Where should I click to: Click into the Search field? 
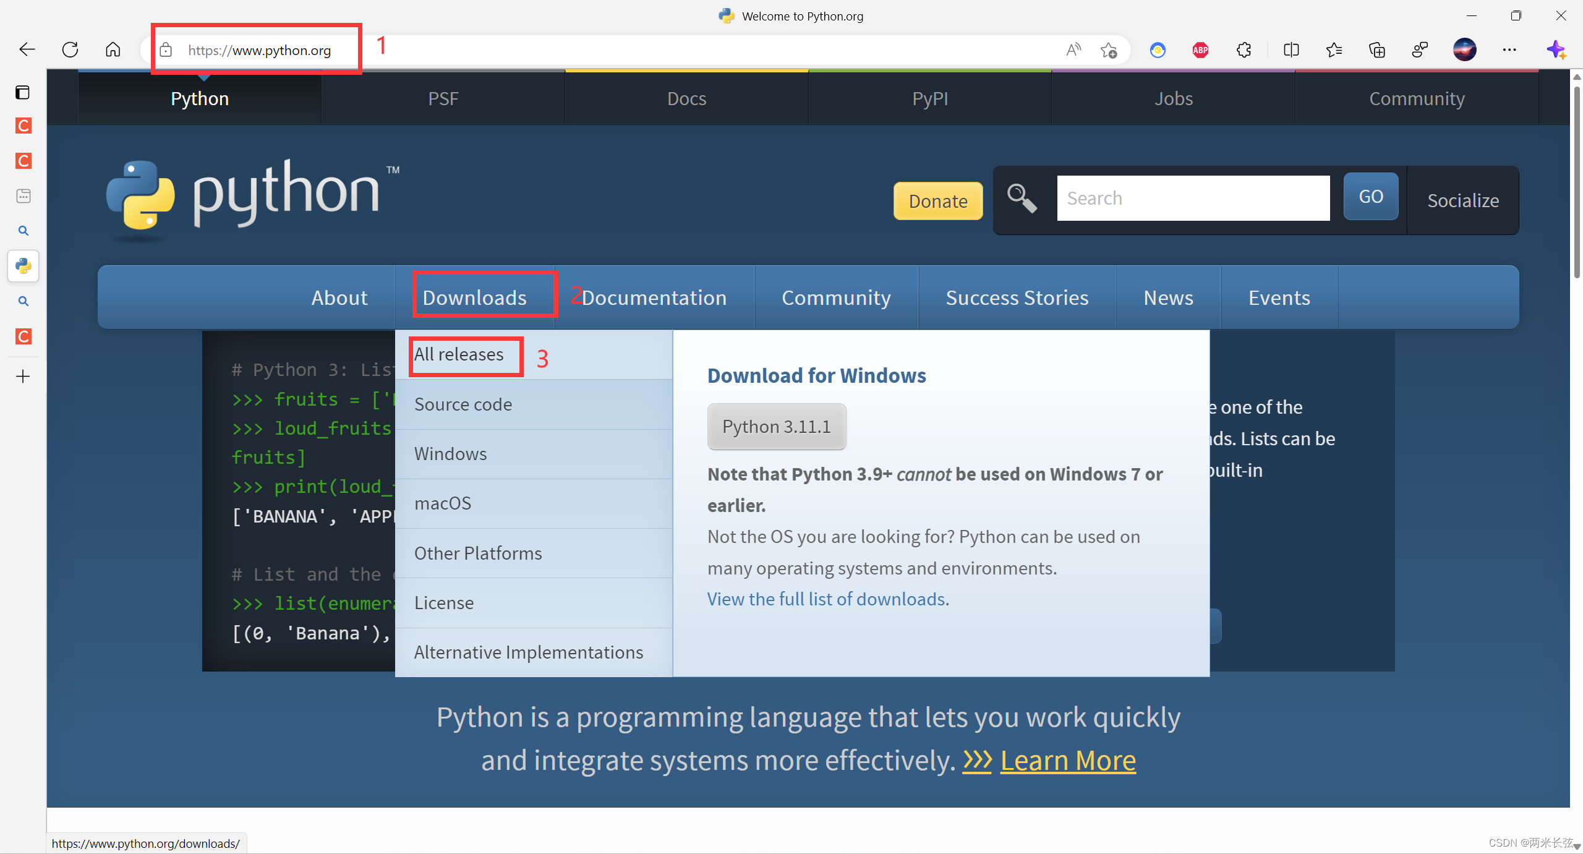[x=1193, y=198]
